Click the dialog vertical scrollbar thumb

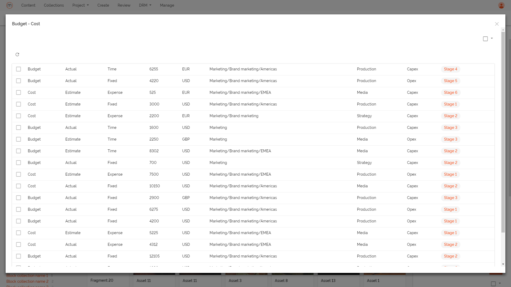(503, 132)
